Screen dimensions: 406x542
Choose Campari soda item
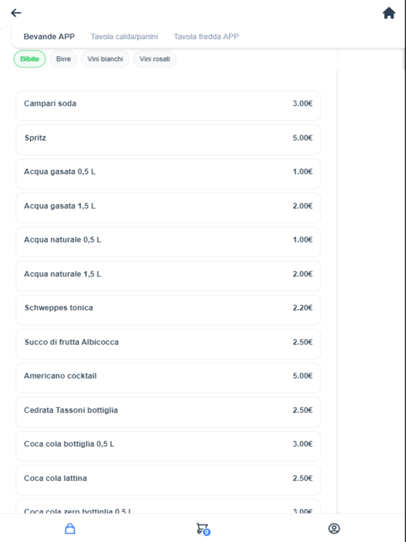(168, 105)
